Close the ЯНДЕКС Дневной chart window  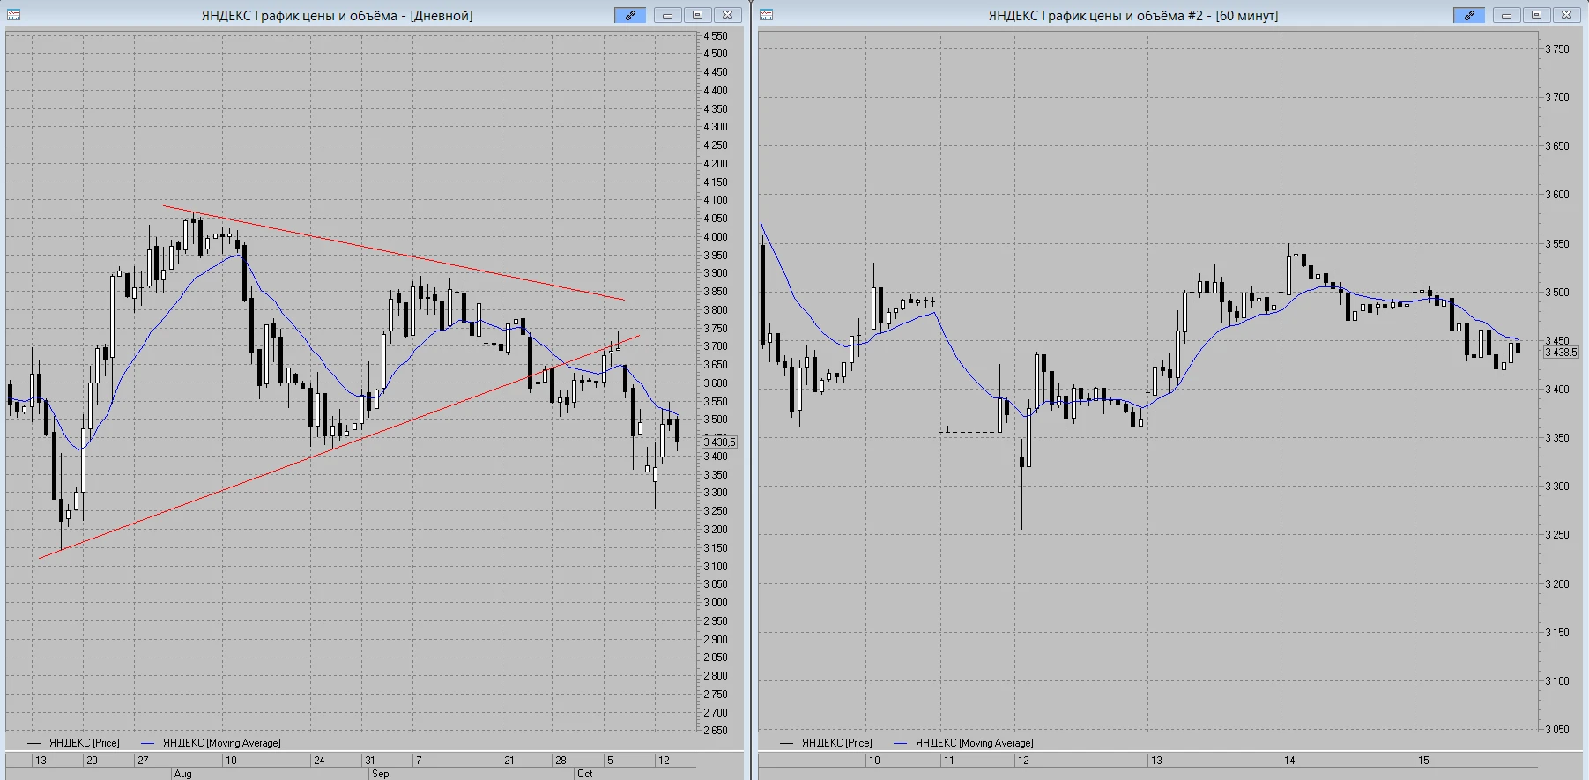[727, 15]
